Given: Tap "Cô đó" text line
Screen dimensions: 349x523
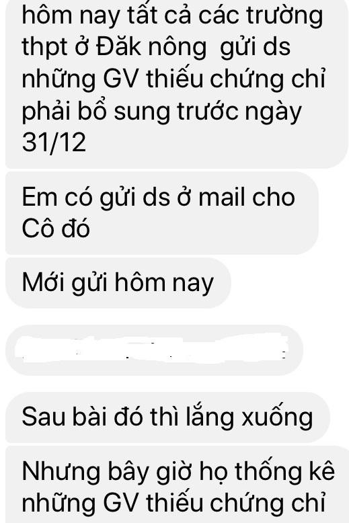Looking at the screenshot, I should coord(56,229).
